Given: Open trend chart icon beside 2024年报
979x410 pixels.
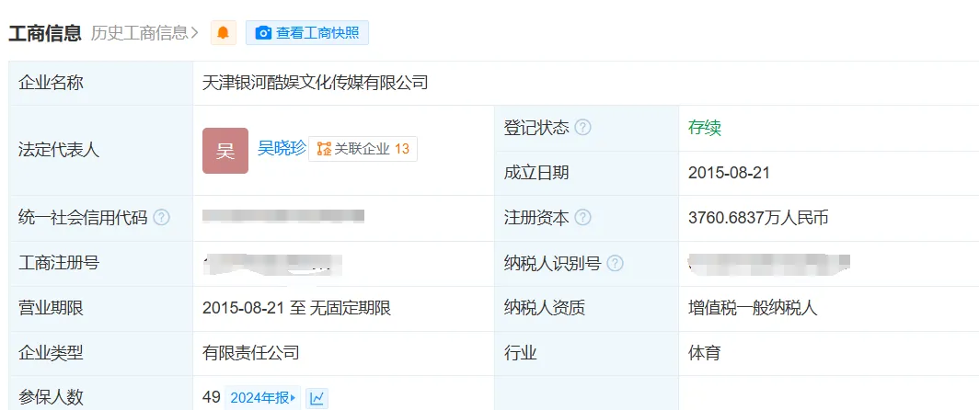Looking at the screenshot, I should 317,398.
